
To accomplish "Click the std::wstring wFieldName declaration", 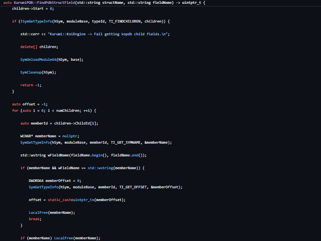I will pyautogui.click(x=83, y=155).
